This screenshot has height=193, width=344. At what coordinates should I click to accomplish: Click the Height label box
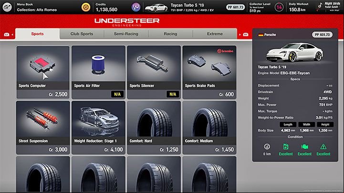point(325,125)
